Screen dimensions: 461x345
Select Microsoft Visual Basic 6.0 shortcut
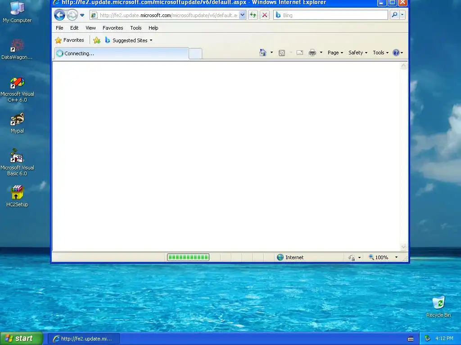[17, 162]
